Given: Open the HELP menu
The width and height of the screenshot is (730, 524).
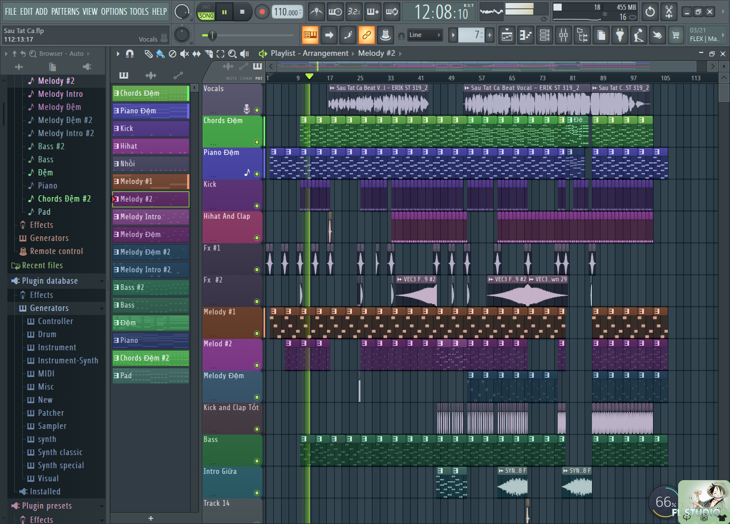Looking at the screenshot, I should coord(159,11).
